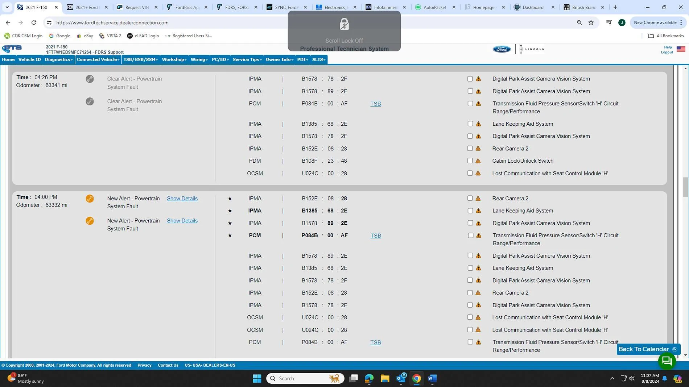Click the warning triangle for the PDM B108F code

tap(478, 161)
